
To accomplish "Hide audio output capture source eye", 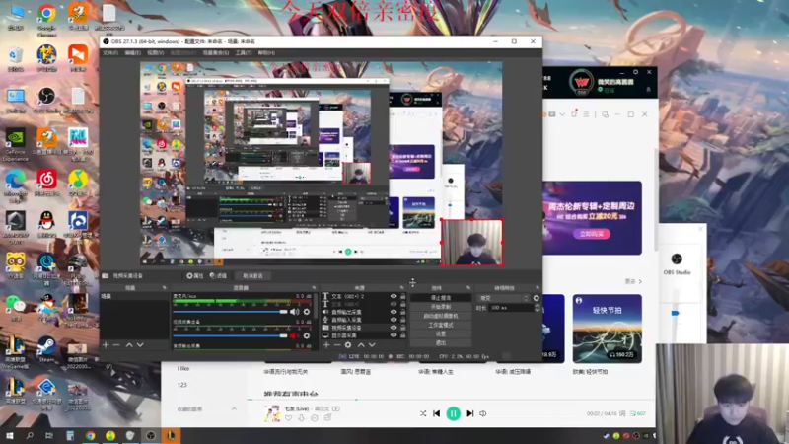I will 394,312.
